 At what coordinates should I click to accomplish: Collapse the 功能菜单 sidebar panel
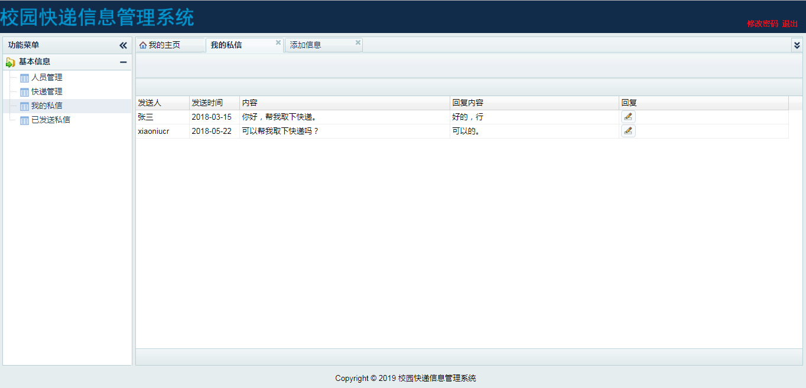pyautogui.click(x=123, y=45)
